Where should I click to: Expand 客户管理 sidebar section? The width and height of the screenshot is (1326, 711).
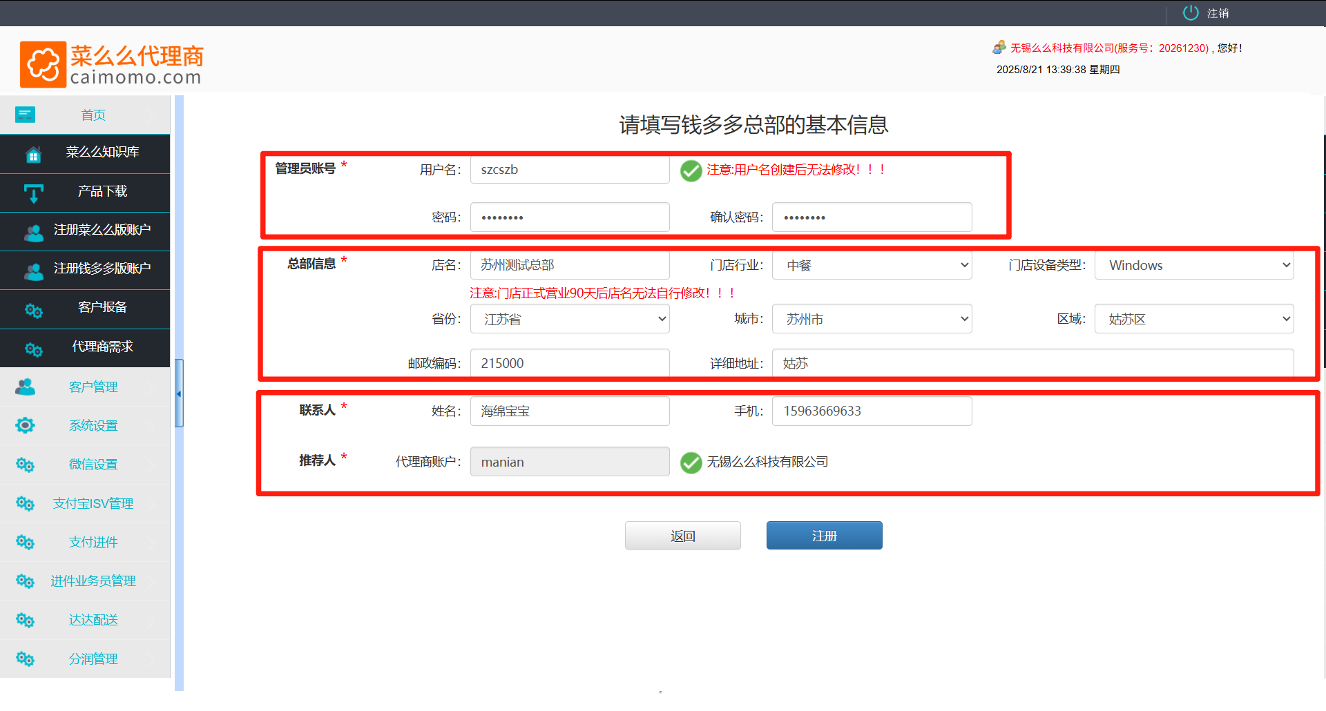pos(85,387)
